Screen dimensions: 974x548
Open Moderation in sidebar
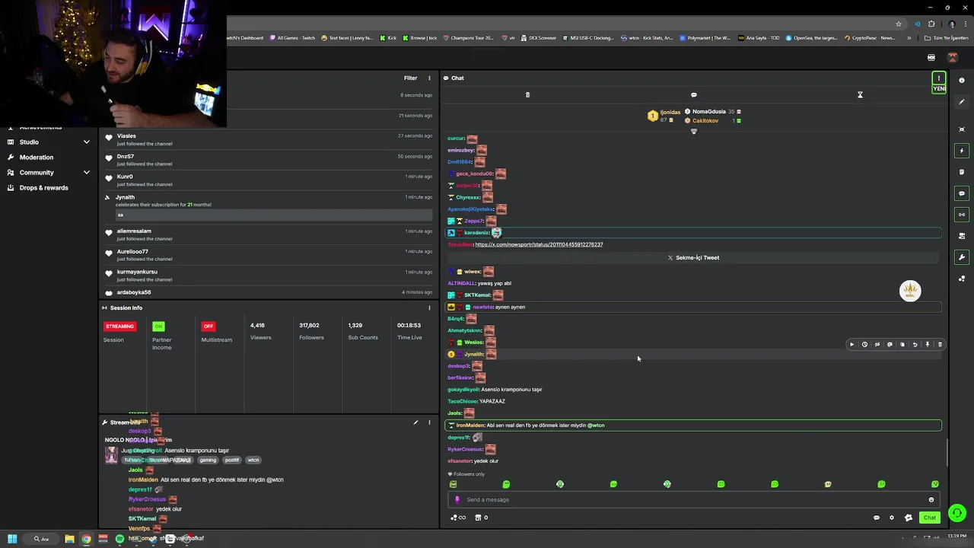37,158
